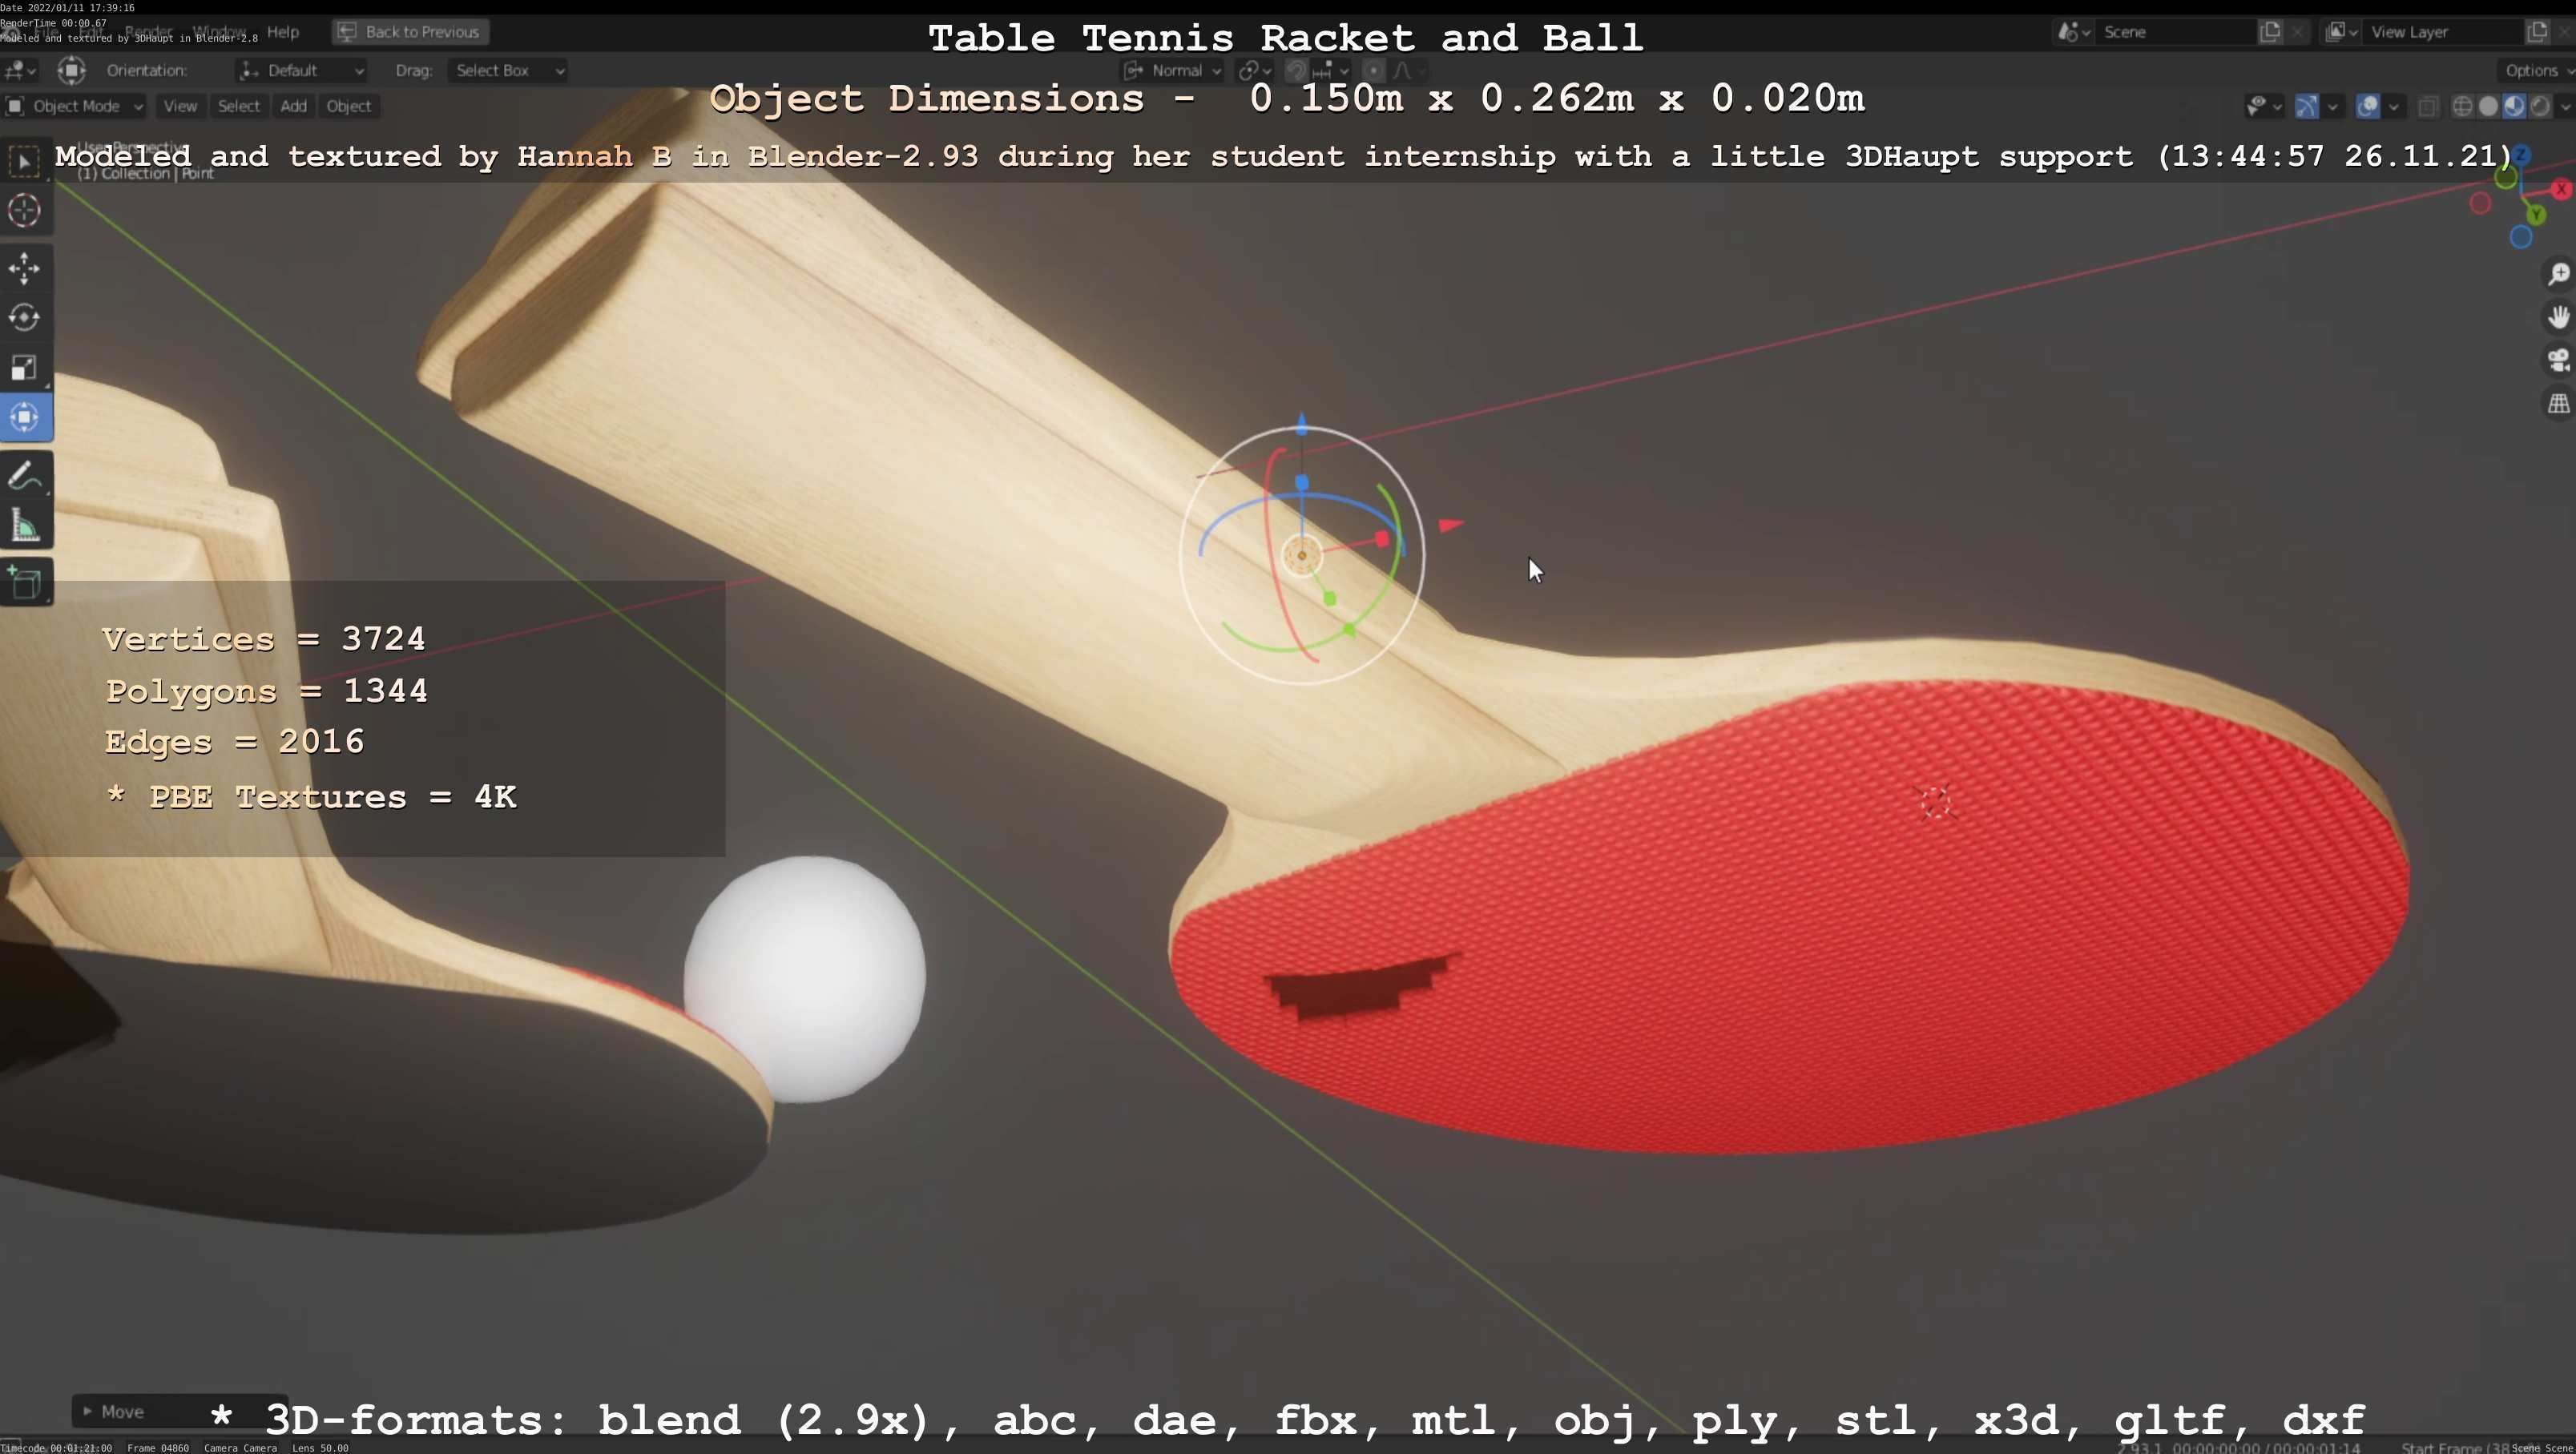Click the new scene icon beside Scene field
This screenshot has height=1454, width=2576.
click(2270, 31)
